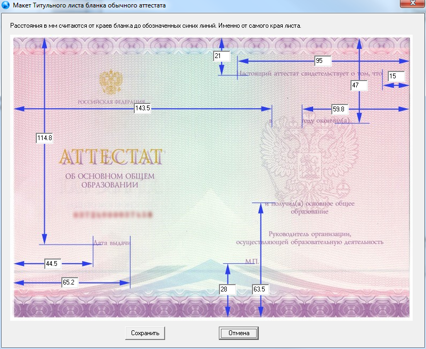Click the blurred serial number on the certificate
426x349 pixels.
110,215
